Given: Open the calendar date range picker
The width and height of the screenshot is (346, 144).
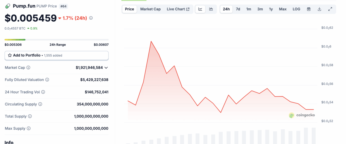Looking at the screenshot, I should pos(309,9).
